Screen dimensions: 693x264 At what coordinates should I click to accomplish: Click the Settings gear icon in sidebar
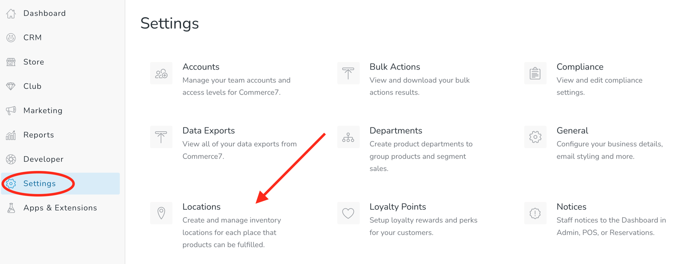click(x=11, y=184)
